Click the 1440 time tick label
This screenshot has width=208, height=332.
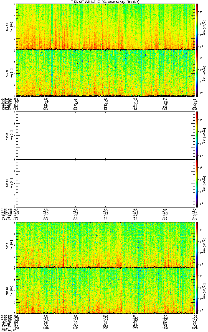75,329
